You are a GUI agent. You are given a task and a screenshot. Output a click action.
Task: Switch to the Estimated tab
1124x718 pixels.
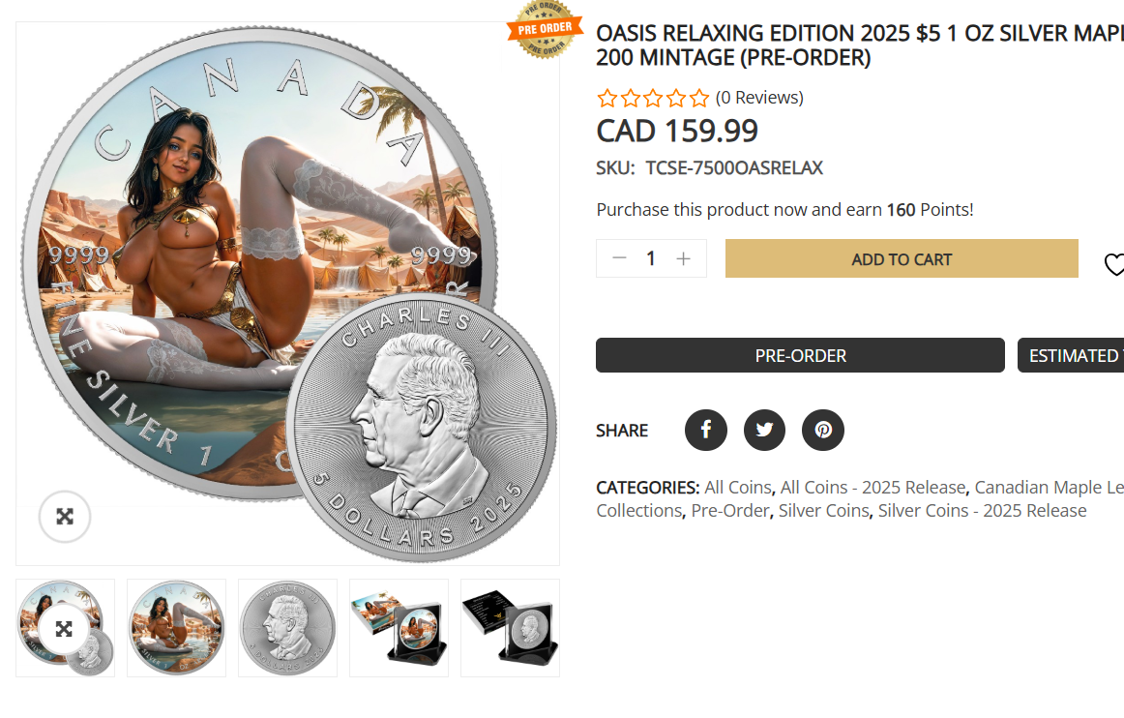tap(1072, 355)
